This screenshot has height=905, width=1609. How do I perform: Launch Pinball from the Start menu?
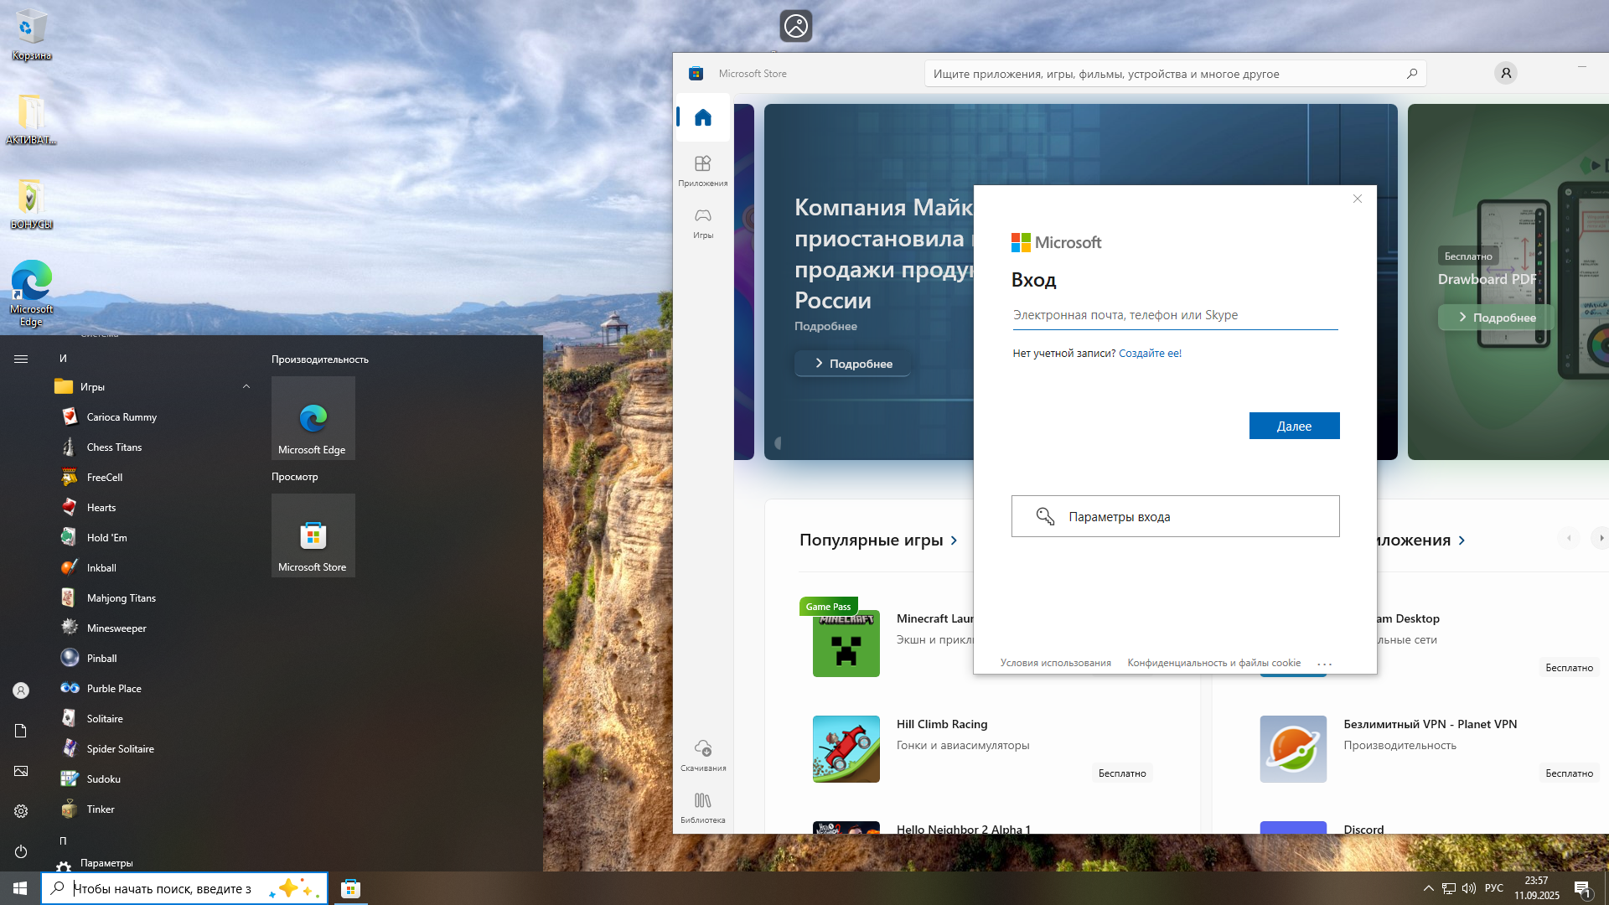pos(151,659)
